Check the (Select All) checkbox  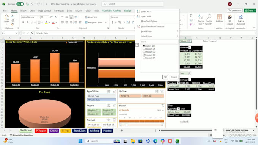point(144,46)
